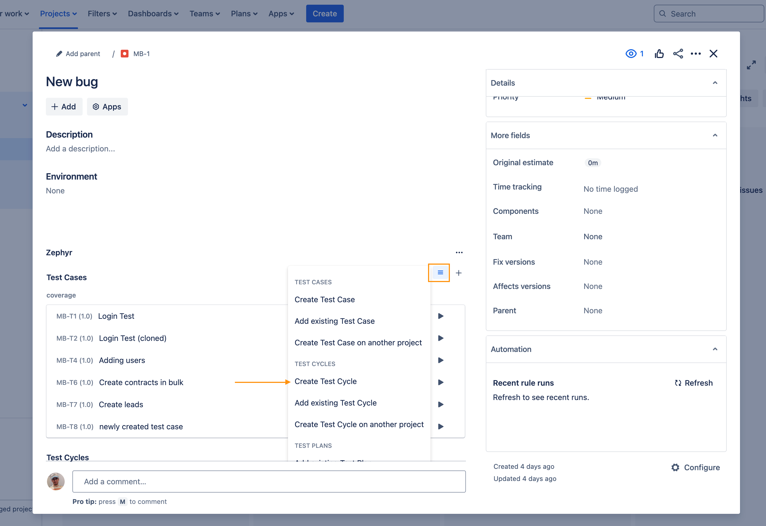766x526 pixels.
Task: Run the Login Test play icon
Action: click(x=441, y=316)
